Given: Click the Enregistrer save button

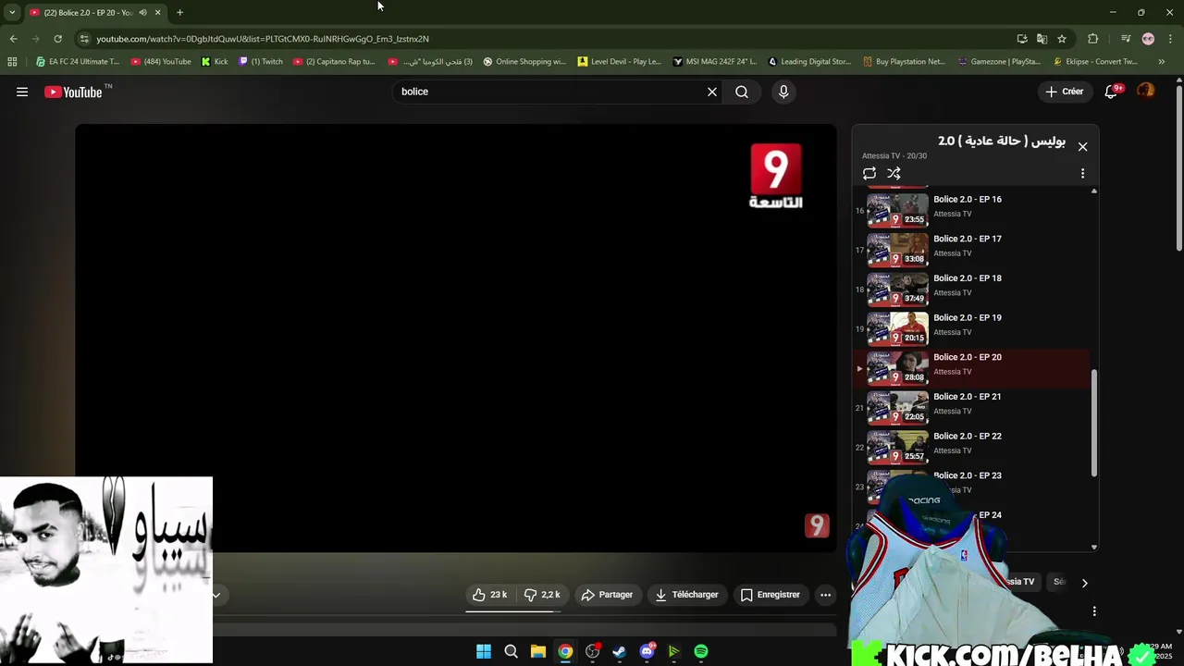Looking at the screenshot, I should pyautogui.click(x=770, y=595).
